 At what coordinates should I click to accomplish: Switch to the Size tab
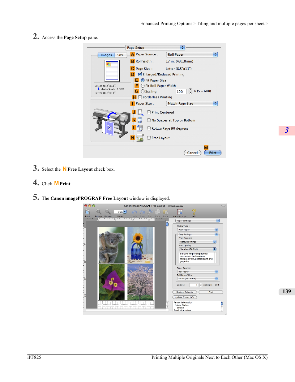click(121, 55)
